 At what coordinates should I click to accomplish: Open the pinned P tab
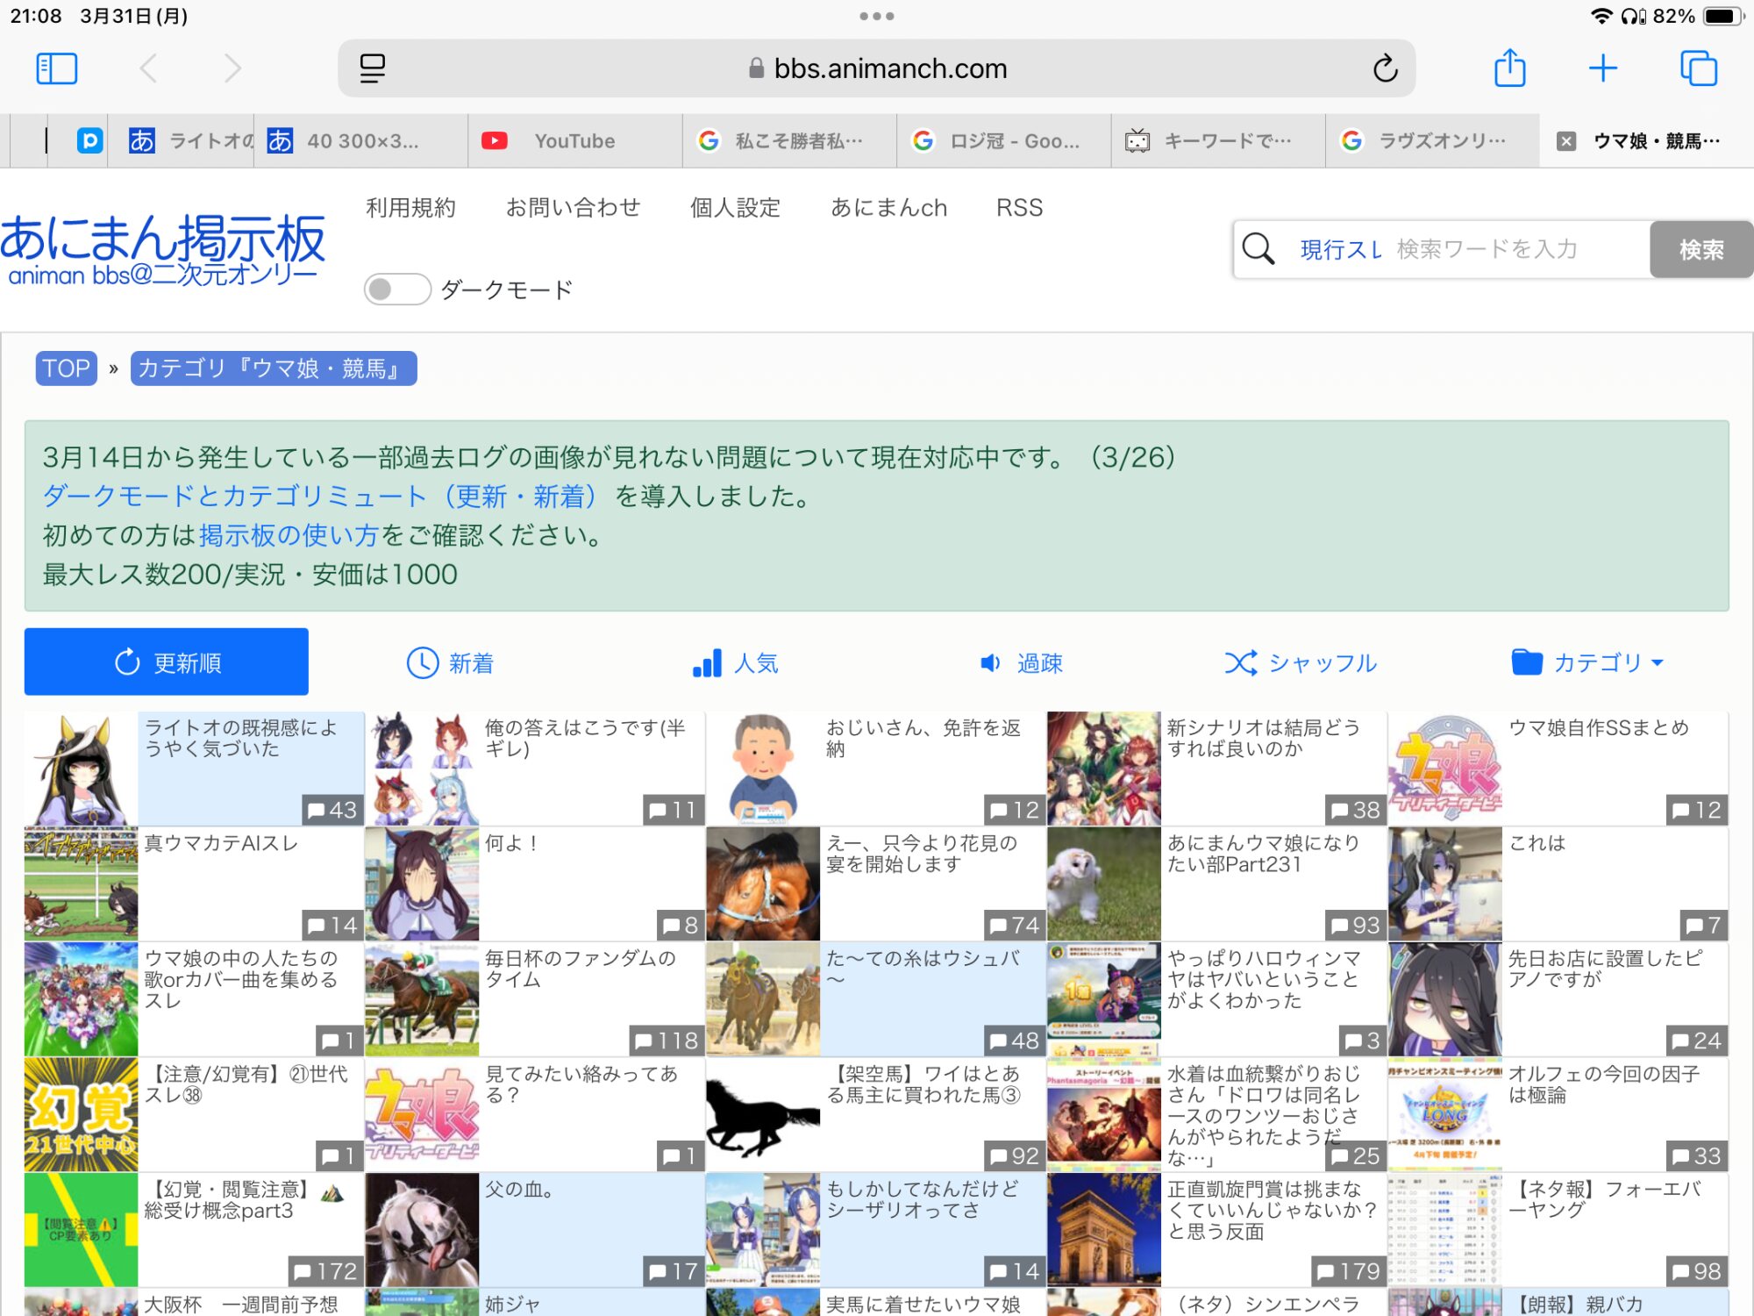point(89,141)
